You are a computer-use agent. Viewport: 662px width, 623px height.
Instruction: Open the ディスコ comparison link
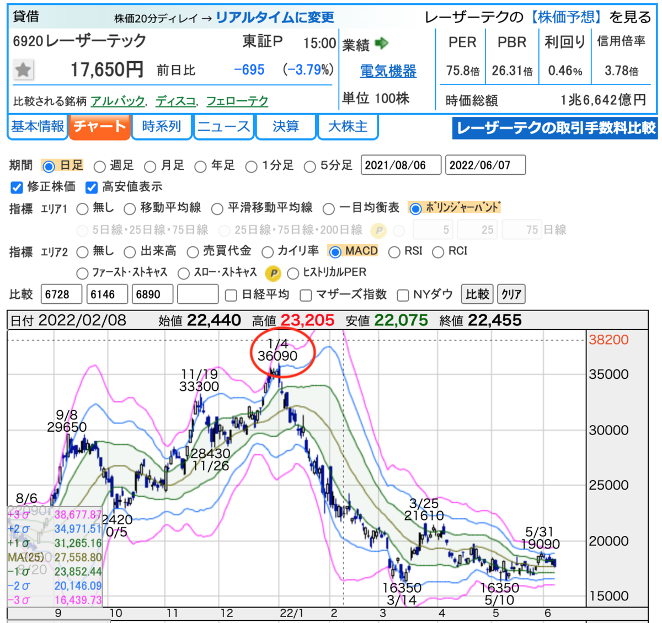[175, 101]
